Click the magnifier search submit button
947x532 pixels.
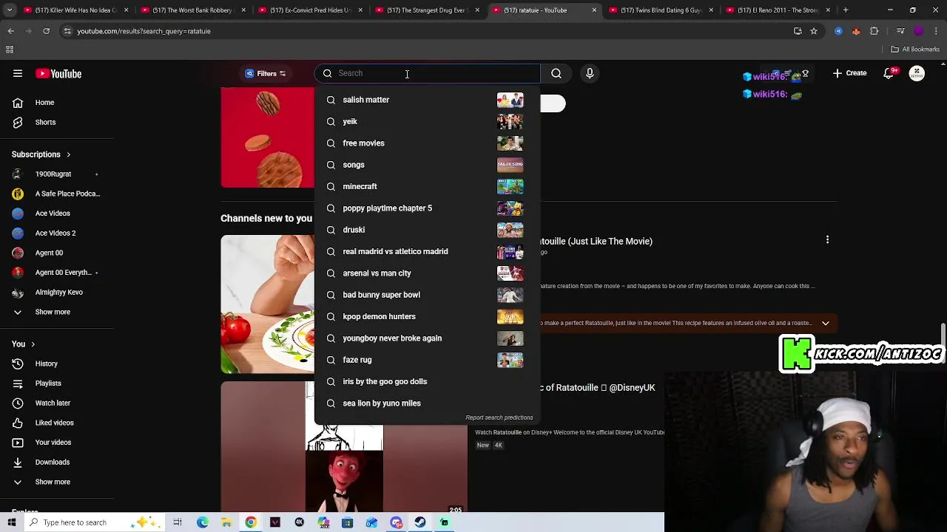pyautogui.click(x=556, y=73)
